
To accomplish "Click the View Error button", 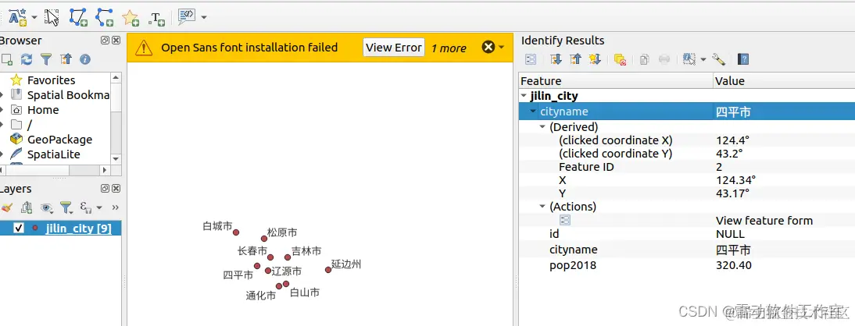I will (x=394, y=48).
